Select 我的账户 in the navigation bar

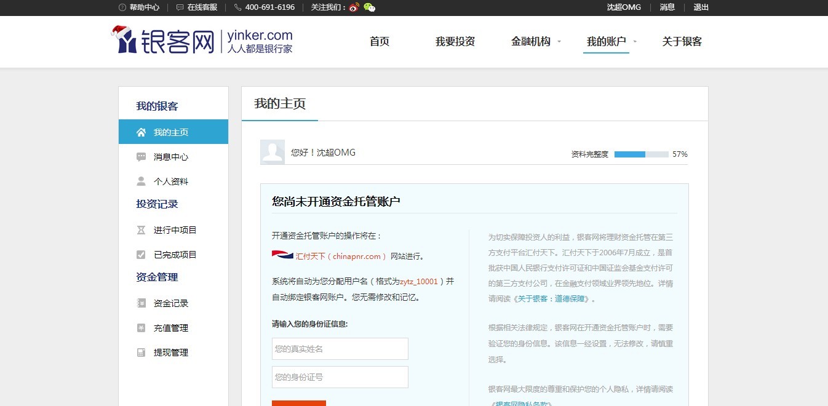pyautogui.click(x=607, y=42)
